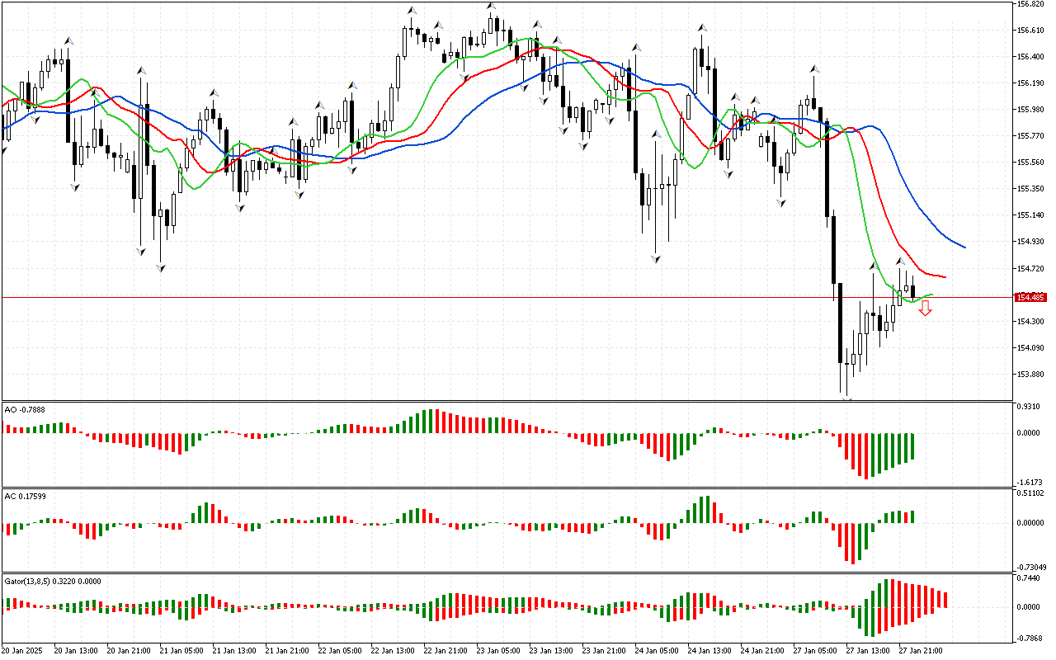Click the -0.73049 value on the AC scale
The image size is (1056, 660).
pos(1032,567)
